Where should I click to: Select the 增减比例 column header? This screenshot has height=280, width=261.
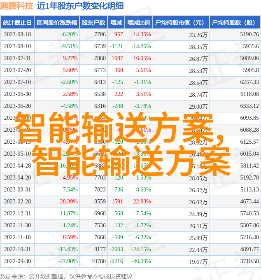pyautogui.click(x=139, y=23)
